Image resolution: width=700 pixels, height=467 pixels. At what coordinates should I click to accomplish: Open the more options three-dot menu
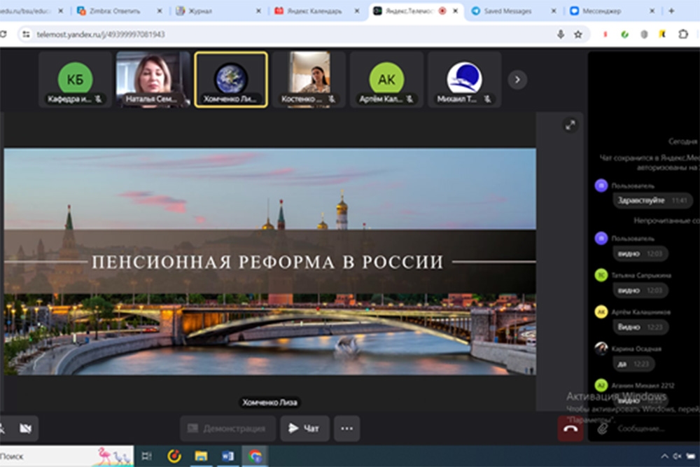point(347,428)
